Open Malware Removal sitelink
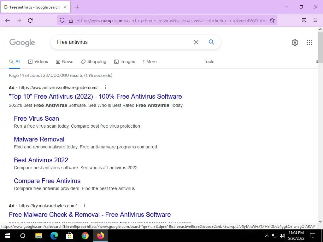This screenshot has width=323, height=242. tap(39, 139)
